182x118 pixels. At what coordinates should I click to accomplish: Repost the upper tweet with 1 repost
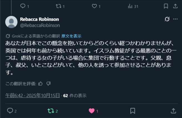point(59,6)
